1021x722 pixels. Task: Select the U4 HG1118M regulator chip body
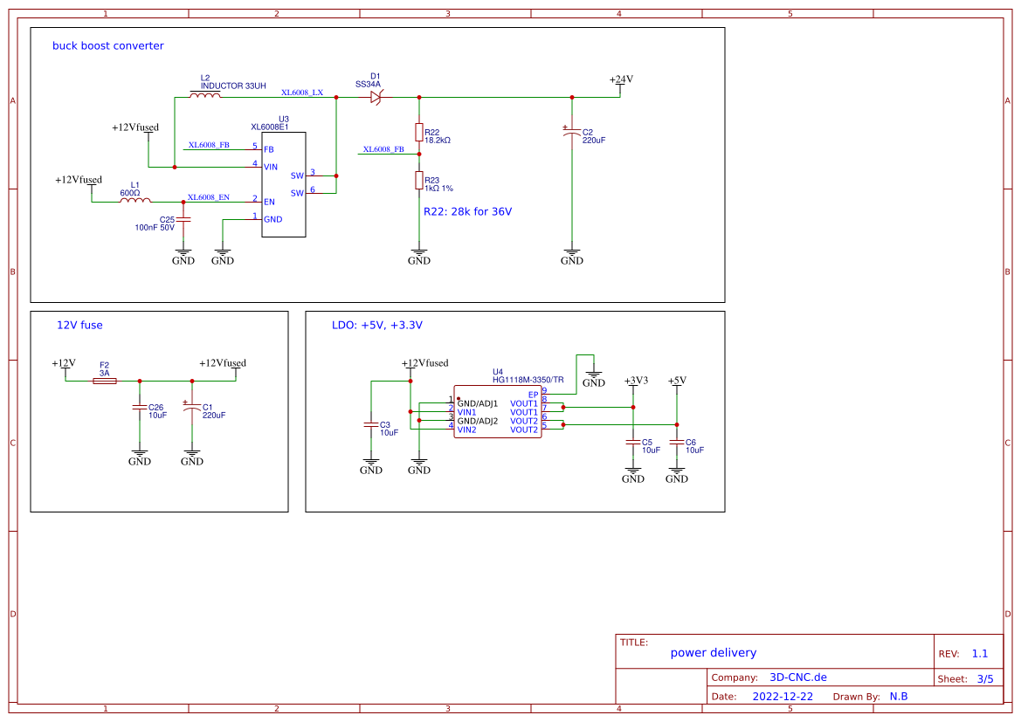click(497, 412)
